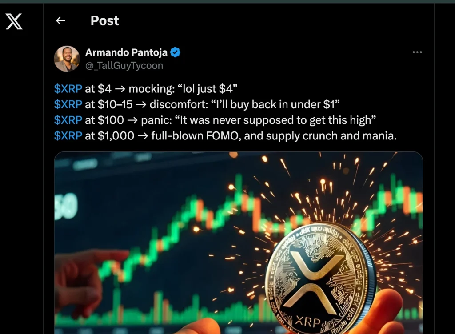Image resolution: width=455 pixels, height=334 pixels.
Task: Open the $XRP cashtag in the $4 line
Action: click(x=68, y=89)
